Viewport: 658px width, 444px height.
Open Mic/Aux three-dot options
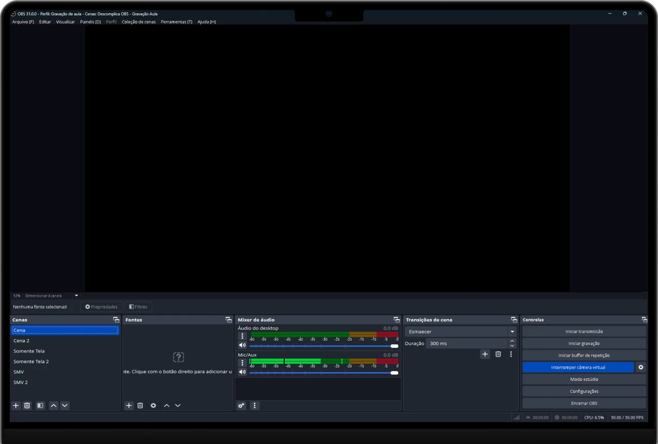(242, 363)
